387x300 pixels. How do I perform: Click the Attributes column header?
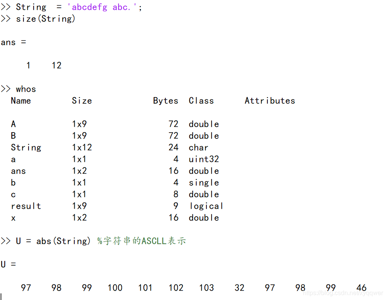270,101
